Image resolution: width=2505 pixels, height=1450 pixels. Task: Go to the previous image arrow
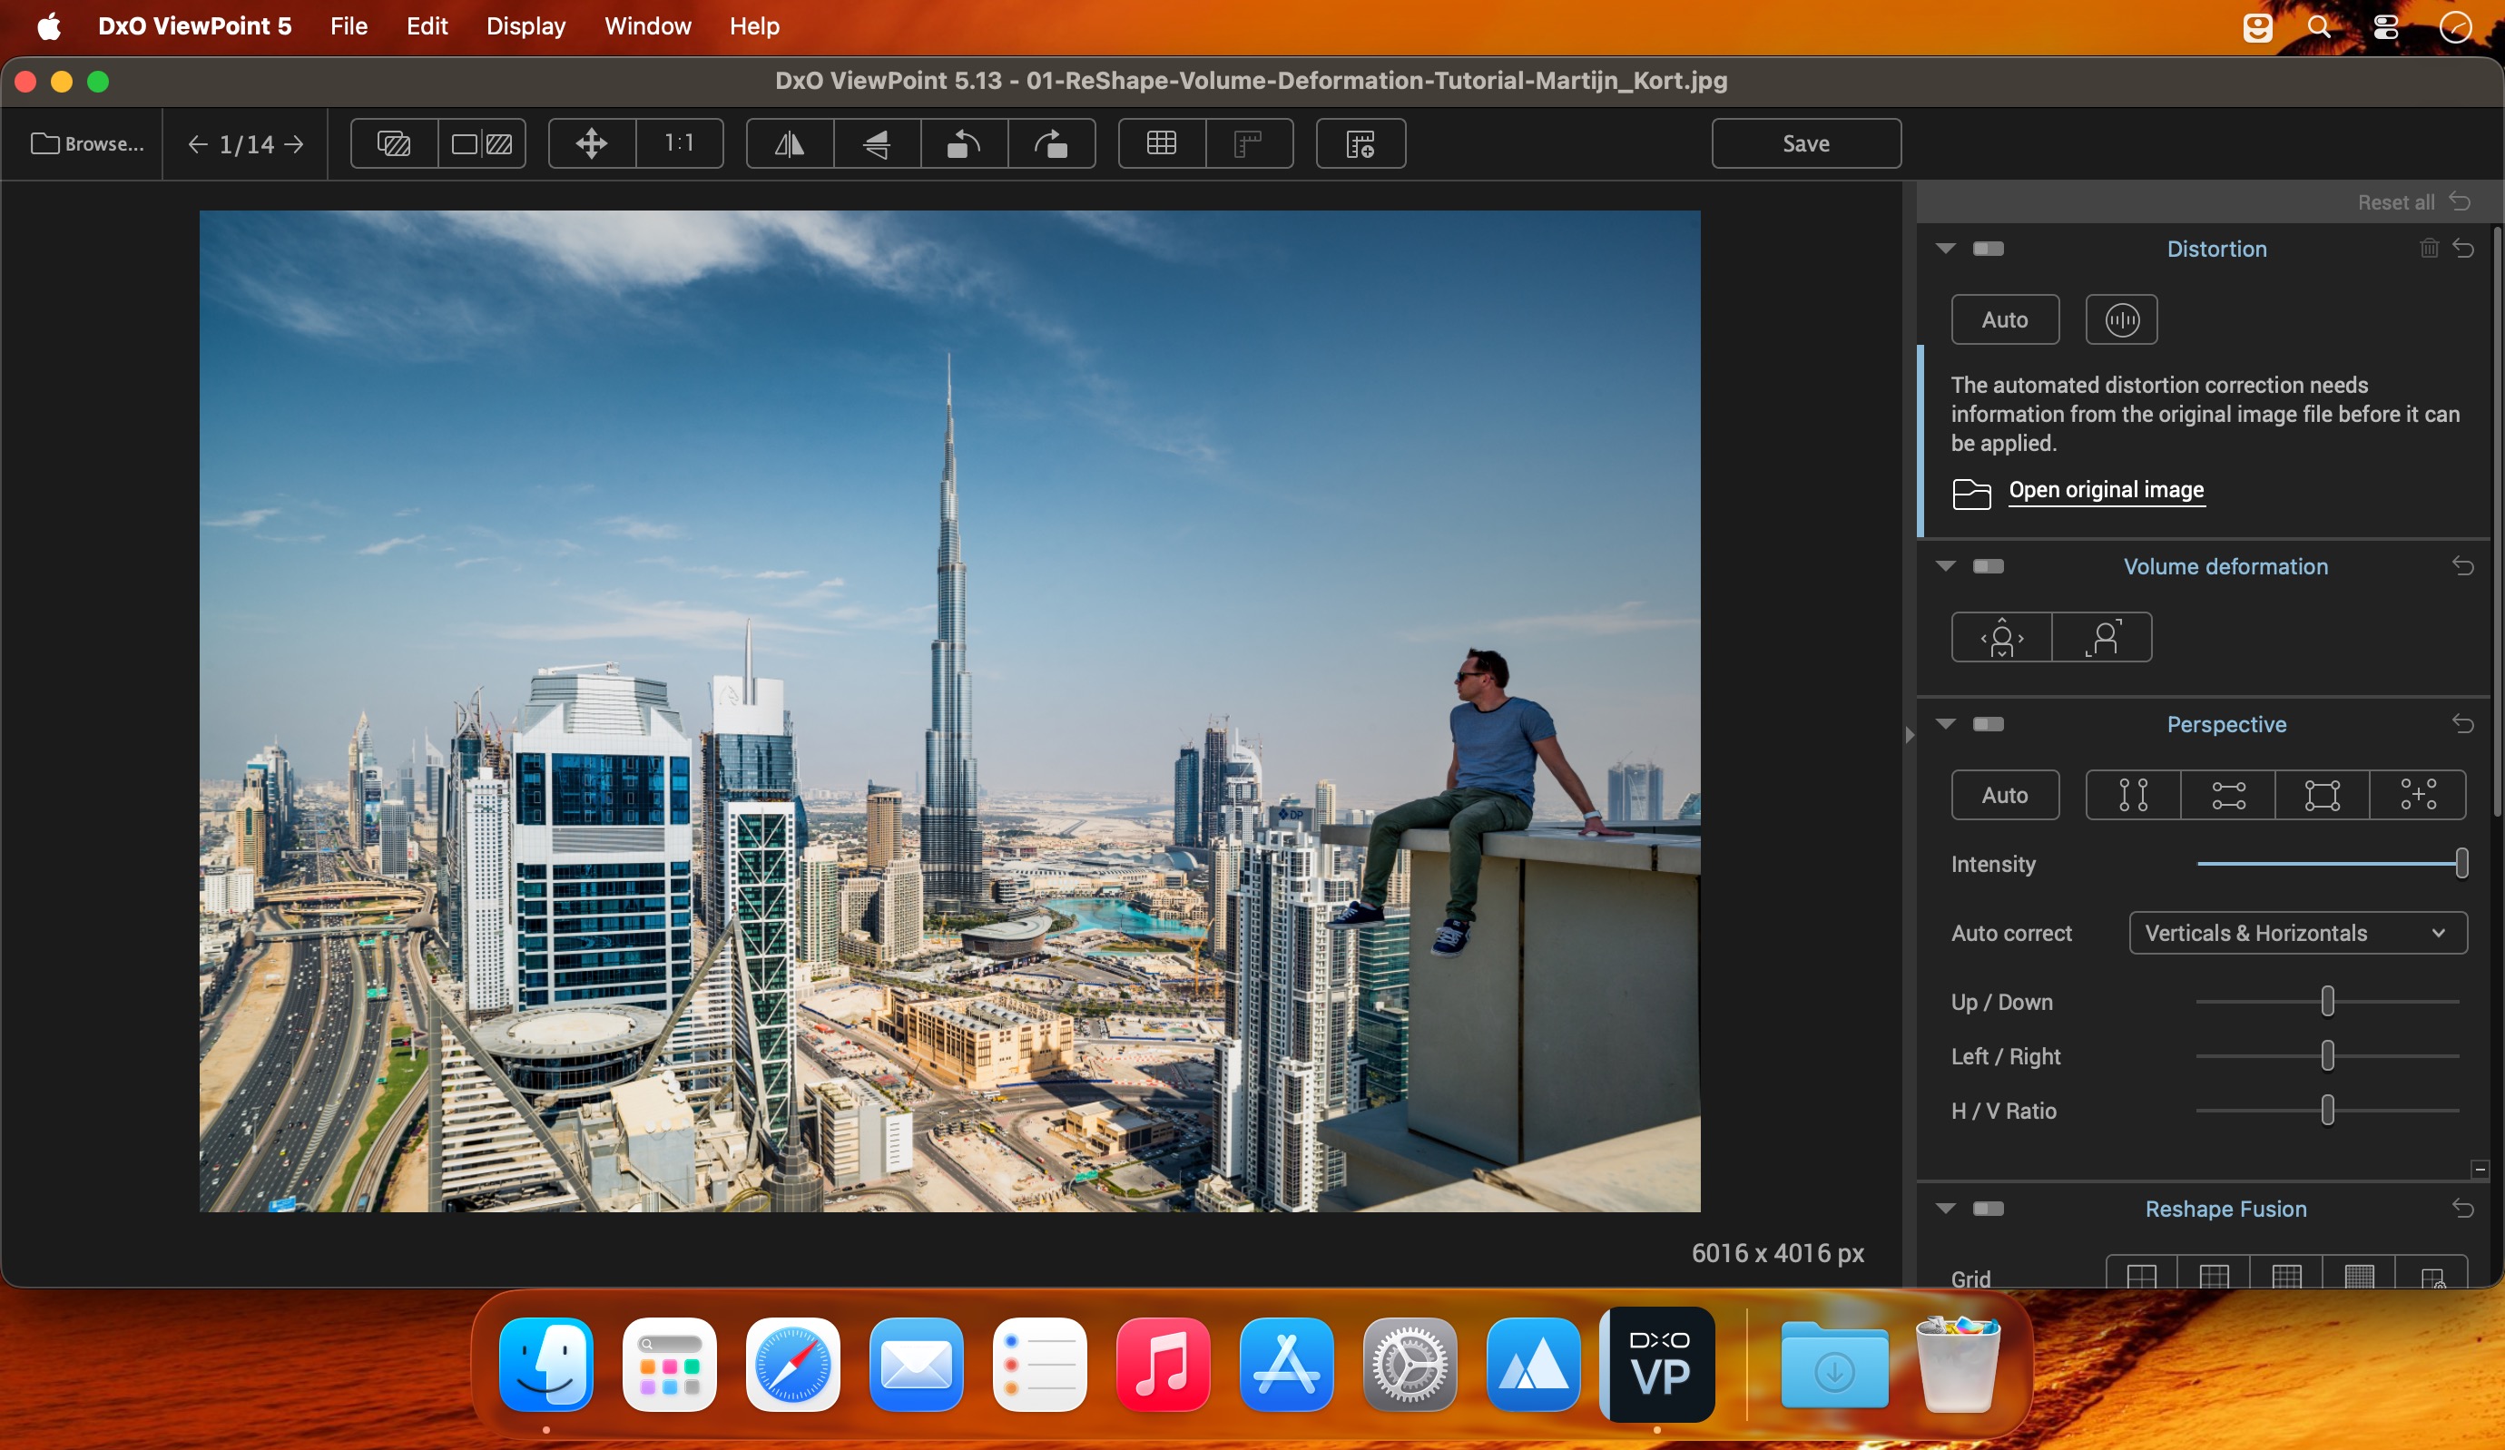198,145
